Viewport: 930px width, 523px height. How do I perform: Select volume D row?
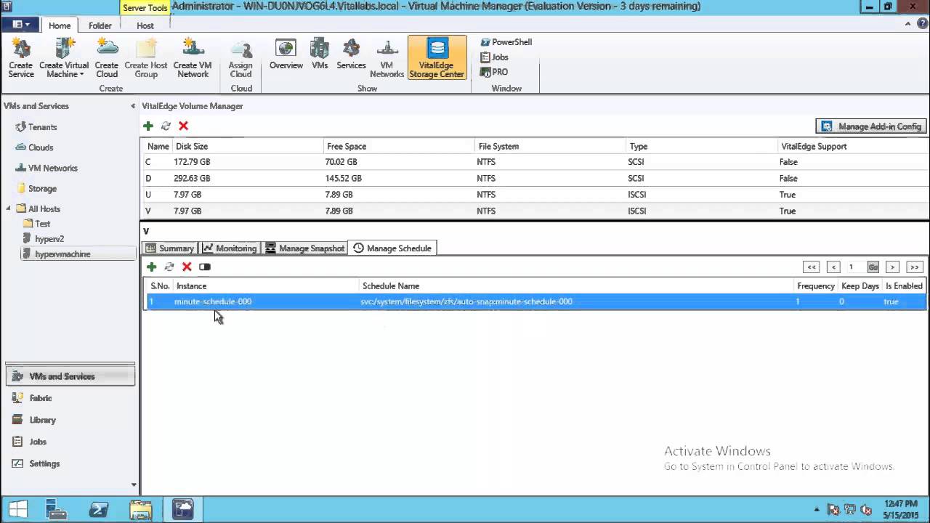(535, 178)
